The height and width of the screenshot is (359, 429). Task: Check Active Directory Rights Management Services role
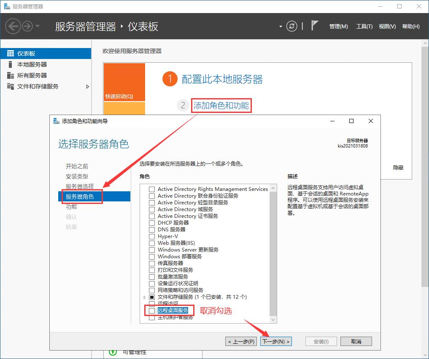(x=152, y=189)
